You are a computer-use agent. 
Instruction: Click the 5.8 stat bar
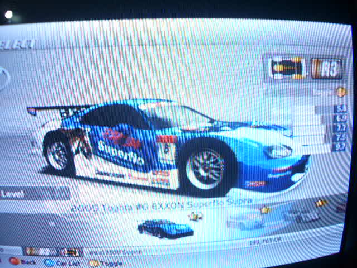pyautogui.click(x=339, y=109)
